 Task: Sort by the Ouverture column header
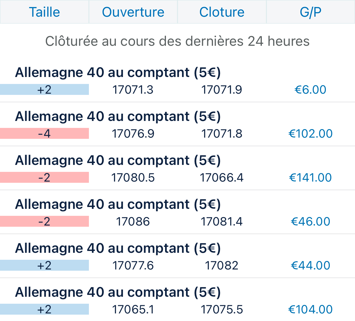pyautogui.click(x=133, y=12)
